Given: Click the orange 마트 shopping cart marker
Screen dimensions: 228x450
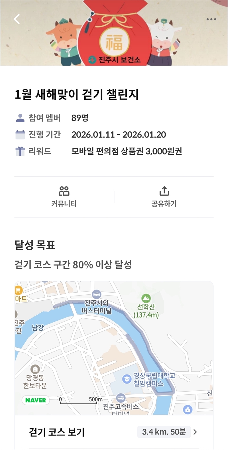Looking at the screenshot, I should (x=19, y=290).
